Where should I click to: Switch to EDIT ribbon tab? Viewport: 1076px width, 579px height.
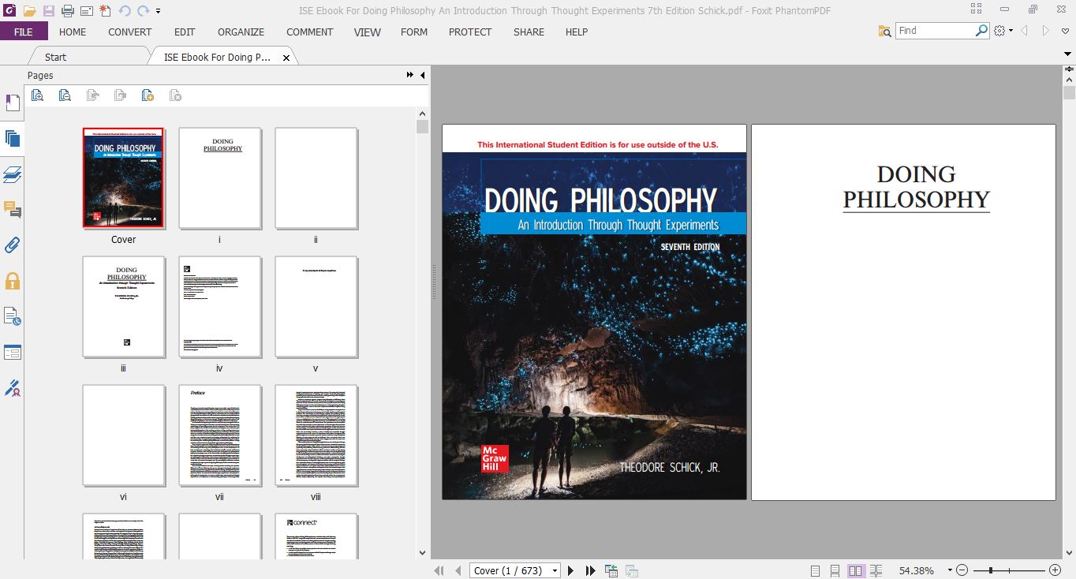tap(185, 32)
